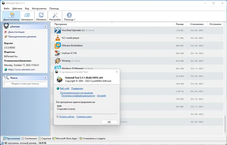Switch to the Приложения tab

pyautogui.click(x=11, y=138)
